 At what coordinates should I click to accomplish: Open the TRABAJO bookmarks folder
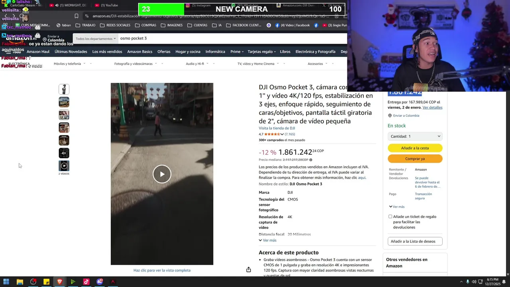pyautogui.click(x=85, y=25)
